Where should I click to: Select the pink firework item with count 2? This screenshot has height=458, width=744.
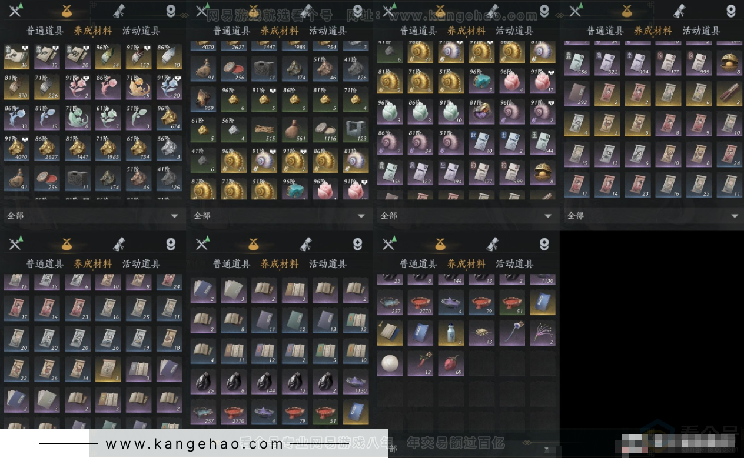542,333
